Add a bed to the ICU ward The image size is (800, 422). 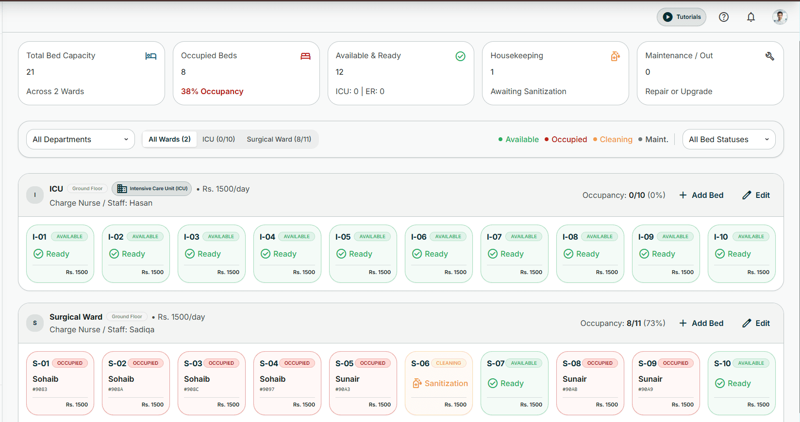[701, 195]
